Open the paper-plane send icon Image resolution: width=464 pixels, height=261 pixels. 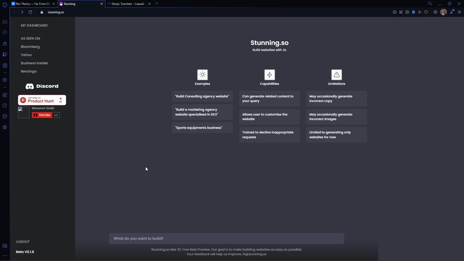tap(420, 12)
